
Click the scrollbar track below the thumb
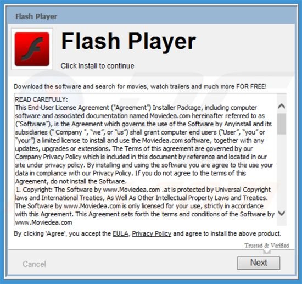coord(282,171)
